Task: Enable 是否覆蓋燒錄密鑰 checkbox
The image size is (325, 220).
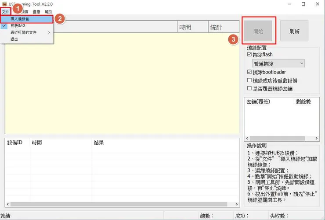Action: [x=249, y=88]
